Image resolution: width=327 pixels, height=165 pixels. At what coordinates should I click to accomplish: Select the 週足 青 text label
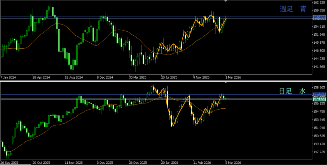pos(293,9)
